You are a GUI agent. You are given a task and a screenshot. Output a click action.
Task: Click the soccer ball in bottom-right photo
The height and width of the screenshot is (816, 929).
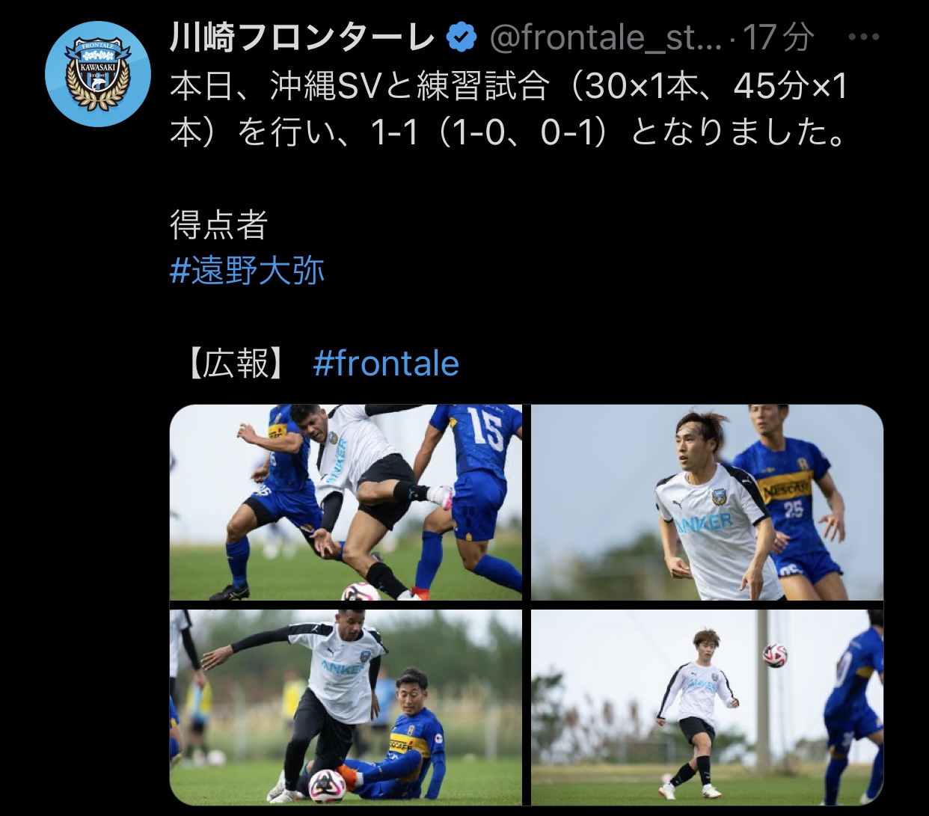coord(775,654)
